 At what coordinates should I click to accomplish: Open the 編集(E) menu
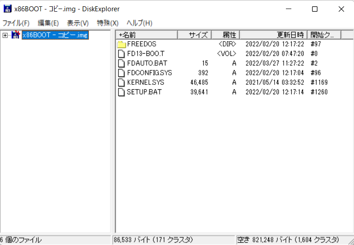coord(48,23)
